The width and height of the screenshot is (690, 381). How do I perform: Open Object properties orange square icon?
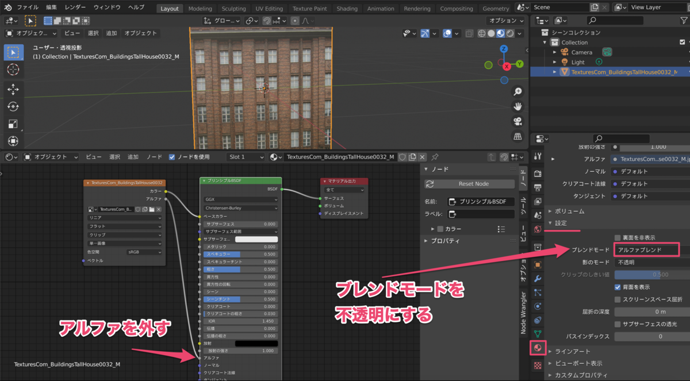tap(538, 265)
